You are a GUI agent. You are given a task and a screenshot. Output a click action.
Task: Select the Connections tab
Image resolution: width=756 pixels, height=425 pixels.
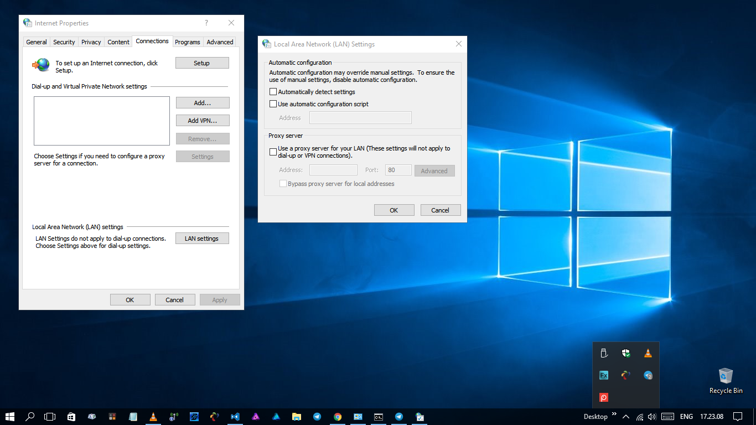(x=152, y=41)
